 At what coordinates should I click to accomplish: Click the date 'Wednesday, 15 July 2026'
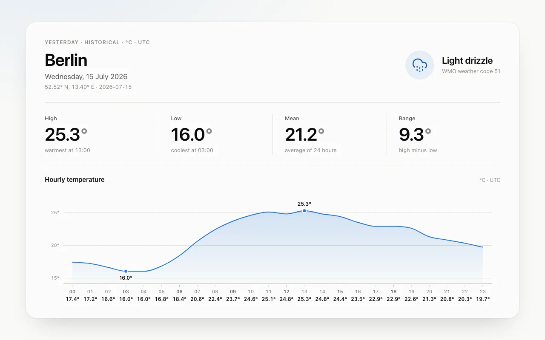click(x=86, y=77)
